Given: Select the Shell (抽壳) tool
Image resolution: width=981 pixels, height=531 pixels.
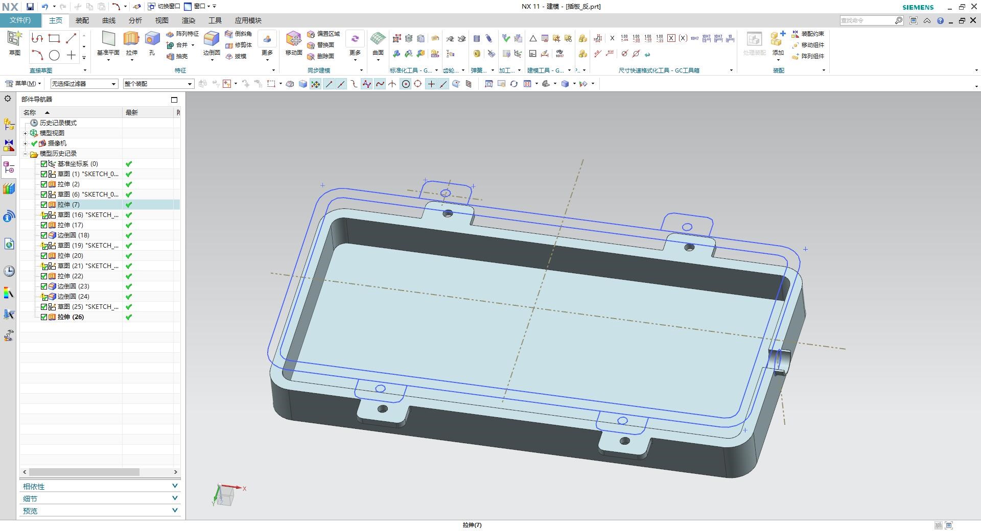Looking at the screenshot, I should 177,56.
